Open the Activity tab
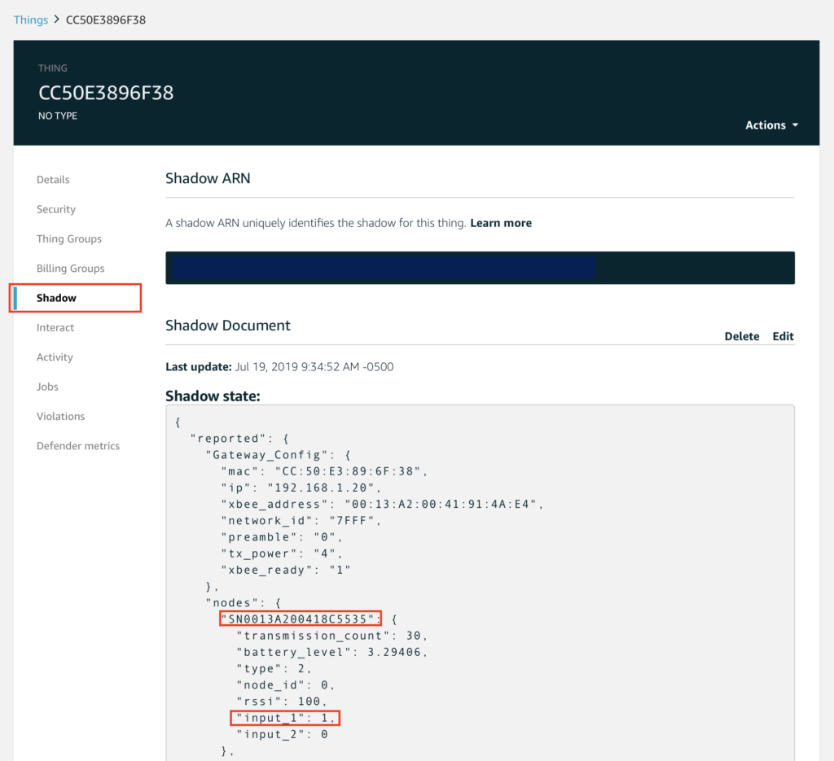The width and height of the screenshot is (834, 761). (x=55, y=357)
